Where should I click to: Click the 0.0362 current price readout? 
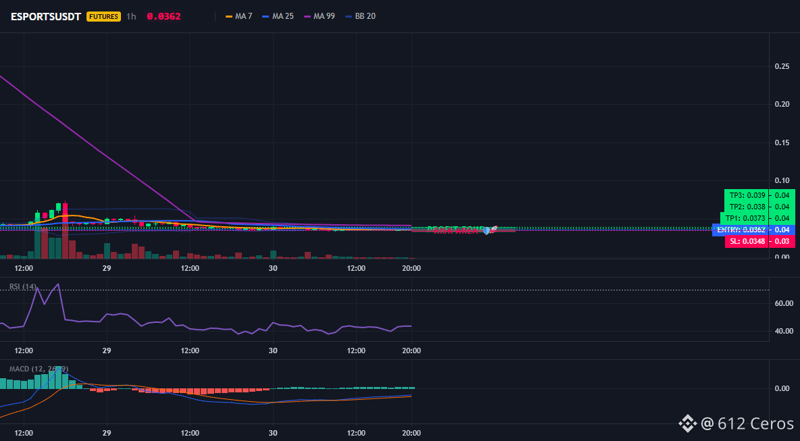click(x=164, y=16)
